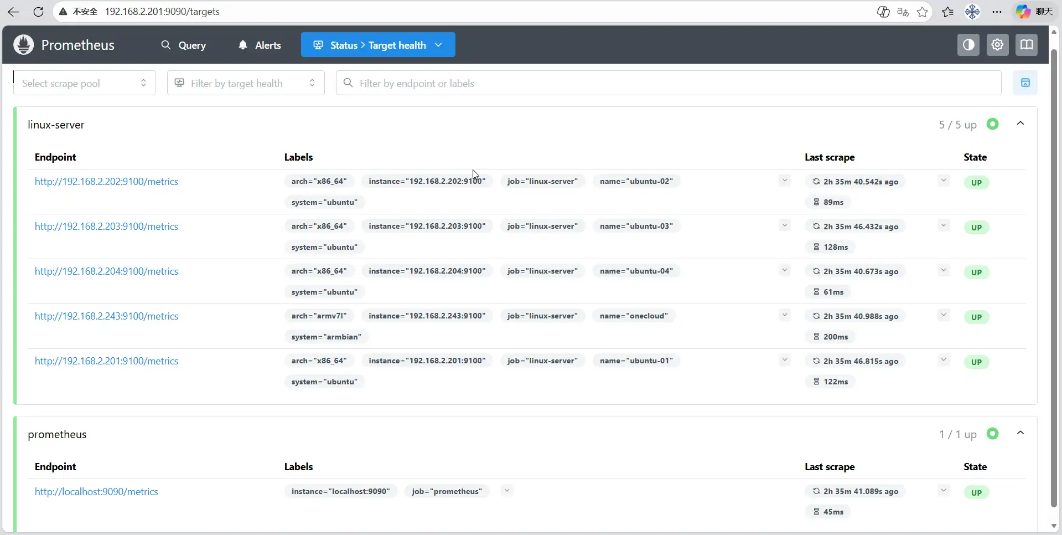Click the Prometheus flame logo icon
Viewport: 1062px width, 535px height.
[x=24, y=45]
